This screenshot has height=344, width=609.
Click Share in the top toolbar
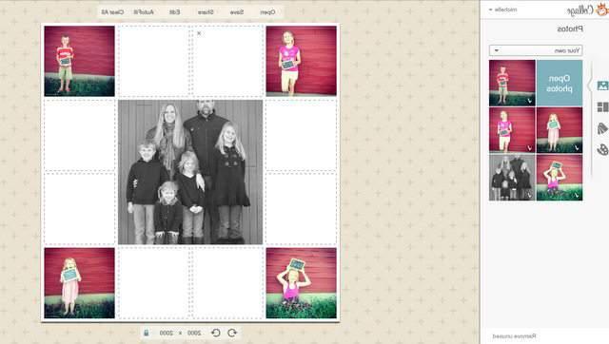pos(206,12)
